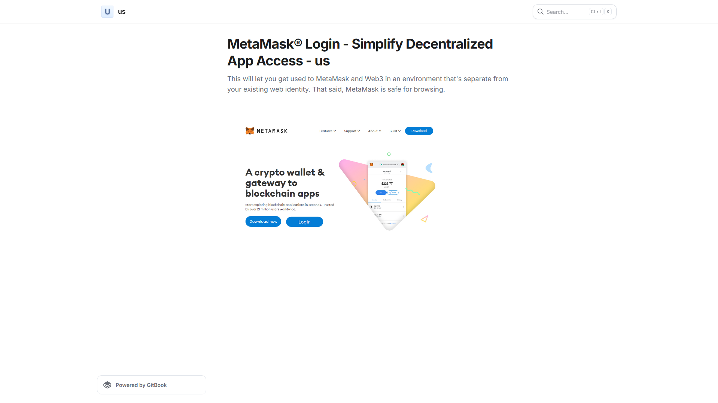
Task: Click the Ctrl shortcut key badge
Action: (x=596, y=12)
